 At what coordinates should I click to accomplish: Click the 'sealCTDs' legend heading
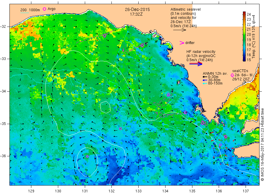click(240, 71)
